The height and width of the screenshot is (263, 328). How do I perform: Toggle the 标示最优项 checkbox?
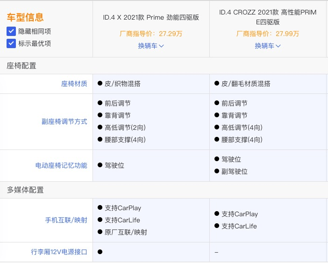coord(11,43)
